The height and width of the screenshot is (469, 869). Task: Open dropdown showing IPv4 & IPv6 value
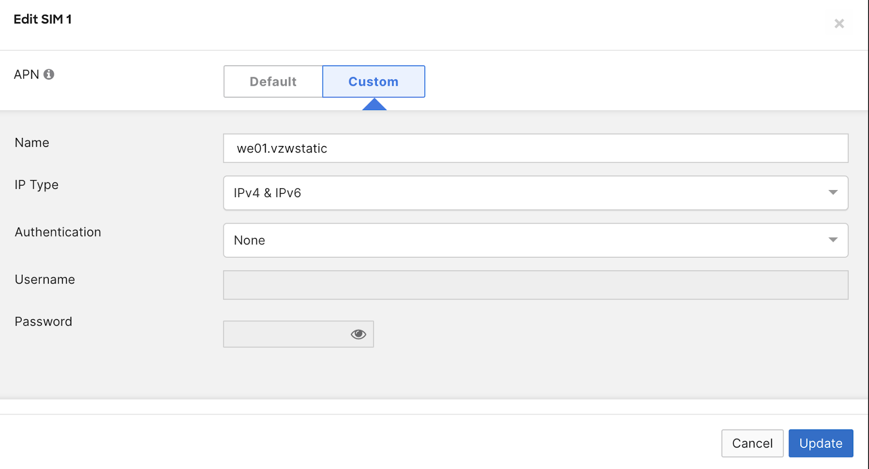(x=535, y=193)
